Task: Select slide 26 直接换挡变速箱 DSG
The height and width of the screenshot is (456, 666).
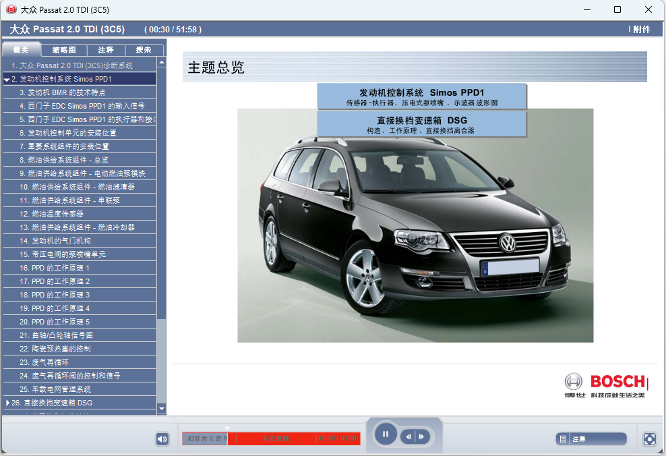Action: pos(80,403)
